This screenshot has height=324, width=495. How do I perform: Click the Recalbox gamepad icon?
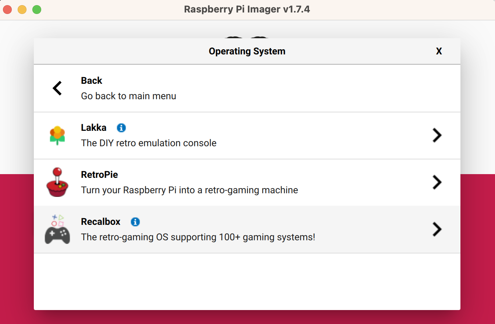57,229
